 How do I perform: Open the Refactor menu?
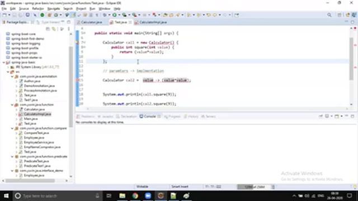click(38, 9)
